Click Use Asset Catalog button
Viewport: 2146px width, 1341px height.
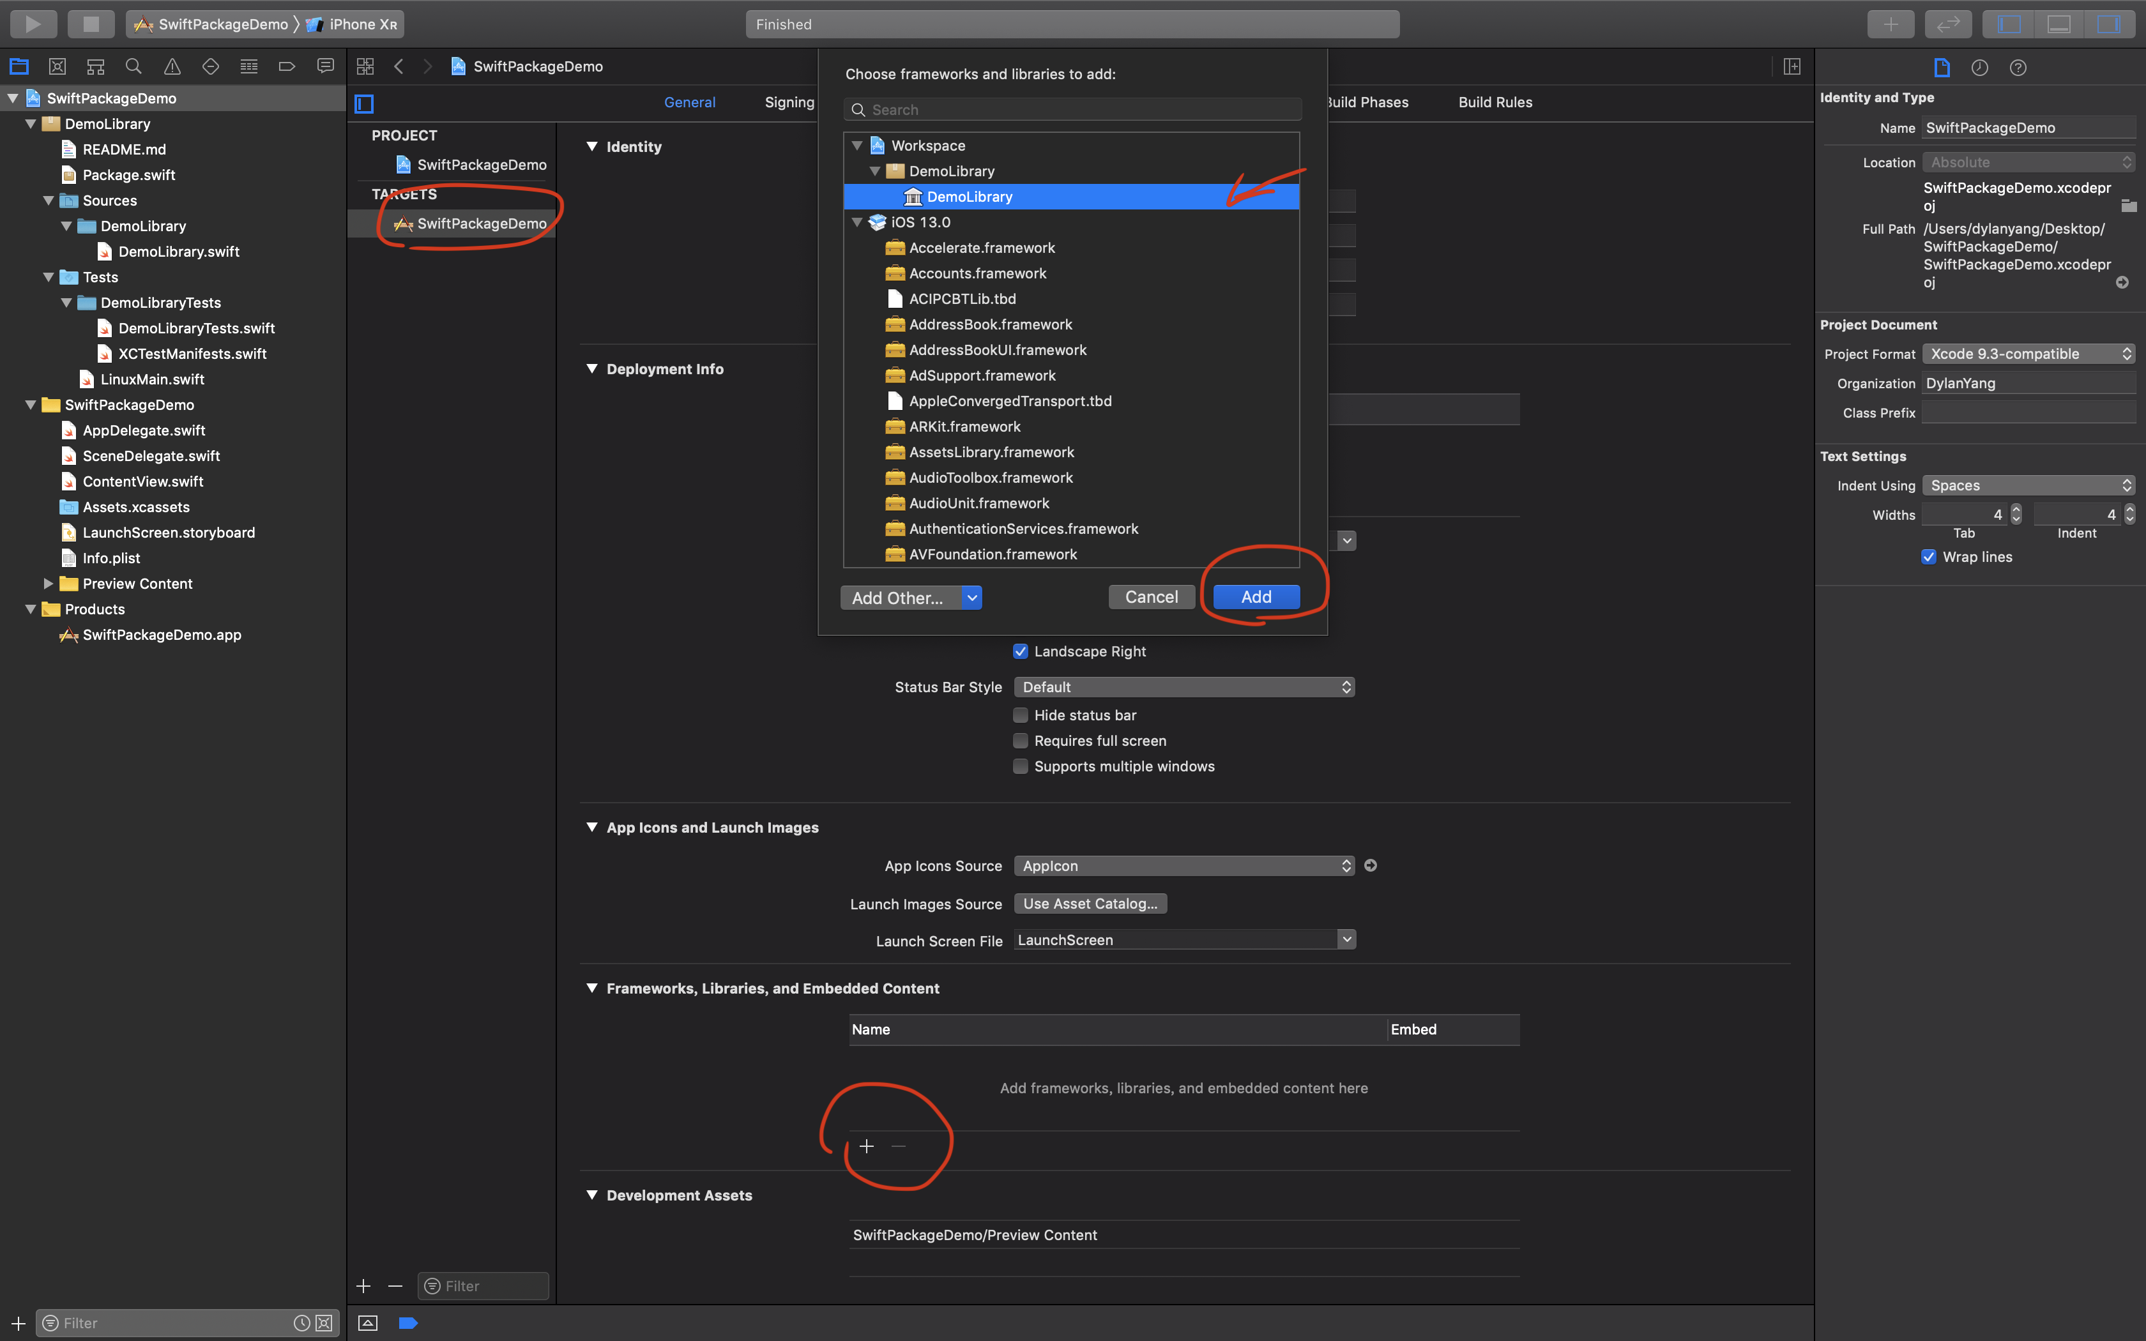click(1090, 904)
